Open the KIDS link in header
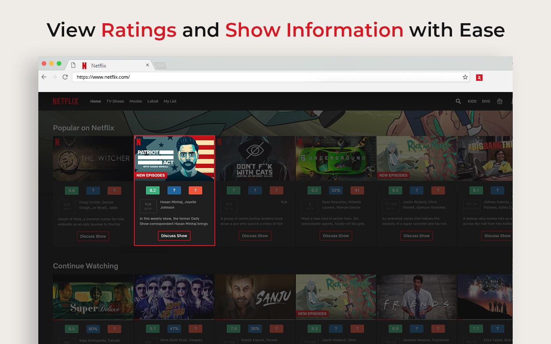 (x=472, y=101)
